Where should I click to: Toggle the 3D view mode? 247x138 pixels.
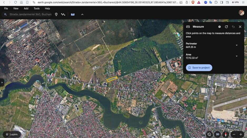coord(217,134)
